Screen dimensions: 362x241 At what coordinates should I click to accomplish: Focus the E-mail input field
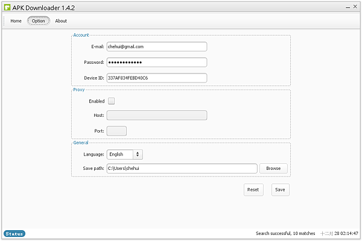pyautogui.click(x=157, y=46)
